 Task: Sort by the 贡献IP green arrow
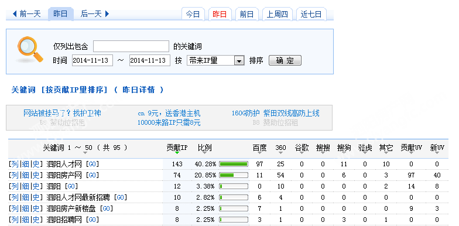[x=177, y=153]
